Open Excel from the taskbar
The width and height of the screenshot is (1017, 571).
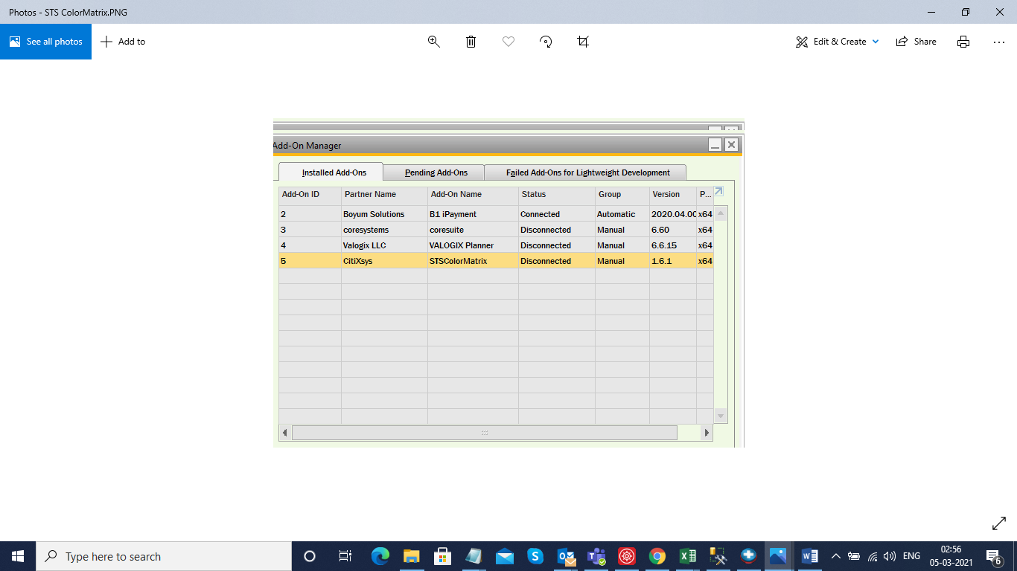(688, 556)
